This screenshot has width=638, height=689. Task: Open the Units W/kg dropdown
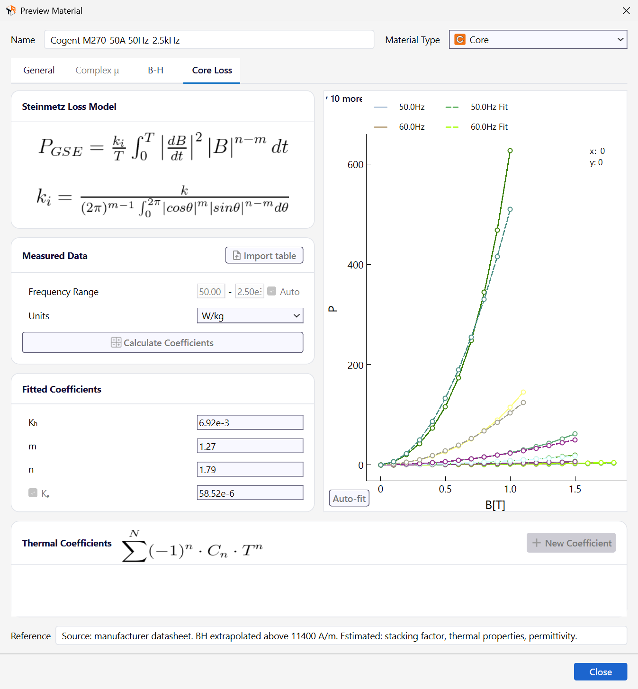[250, 316]
